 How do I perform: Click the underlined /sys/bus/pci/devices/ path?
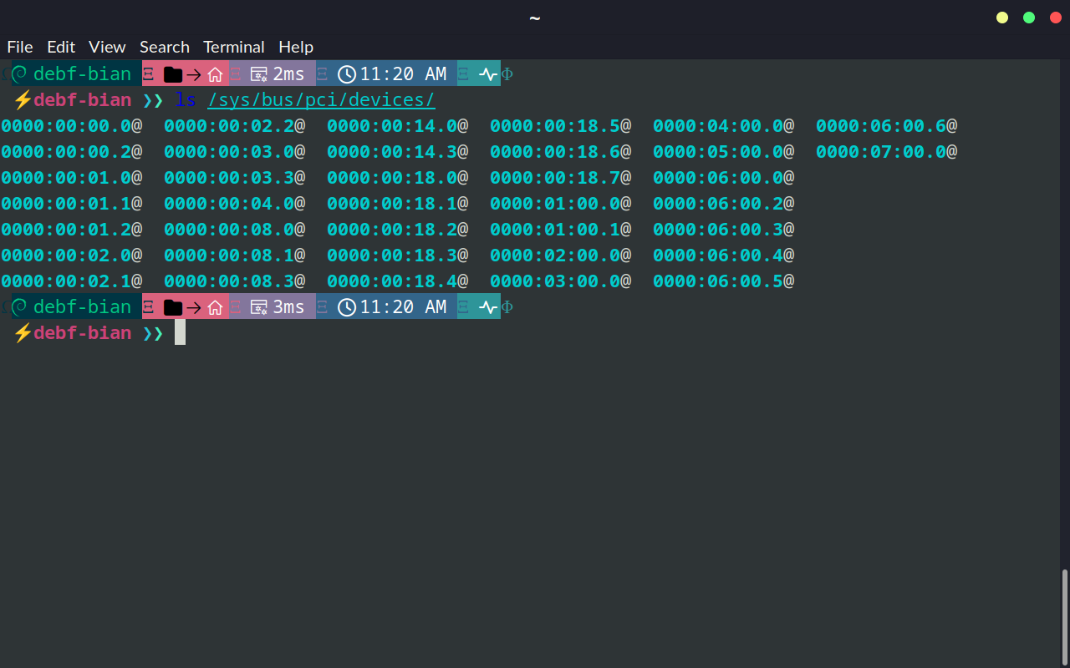point(321,100)
